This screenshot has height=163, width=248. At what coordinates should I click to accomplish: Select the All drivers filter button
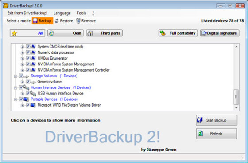(27, 33)
